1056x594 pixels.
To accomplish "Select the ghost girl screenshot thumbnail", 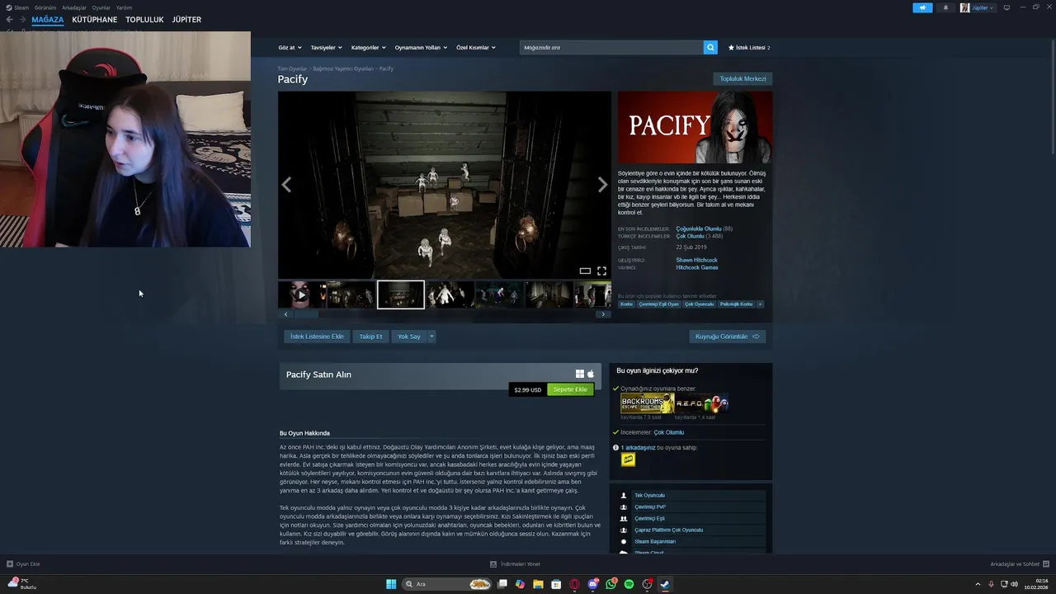I will click(x=450, y=295).
